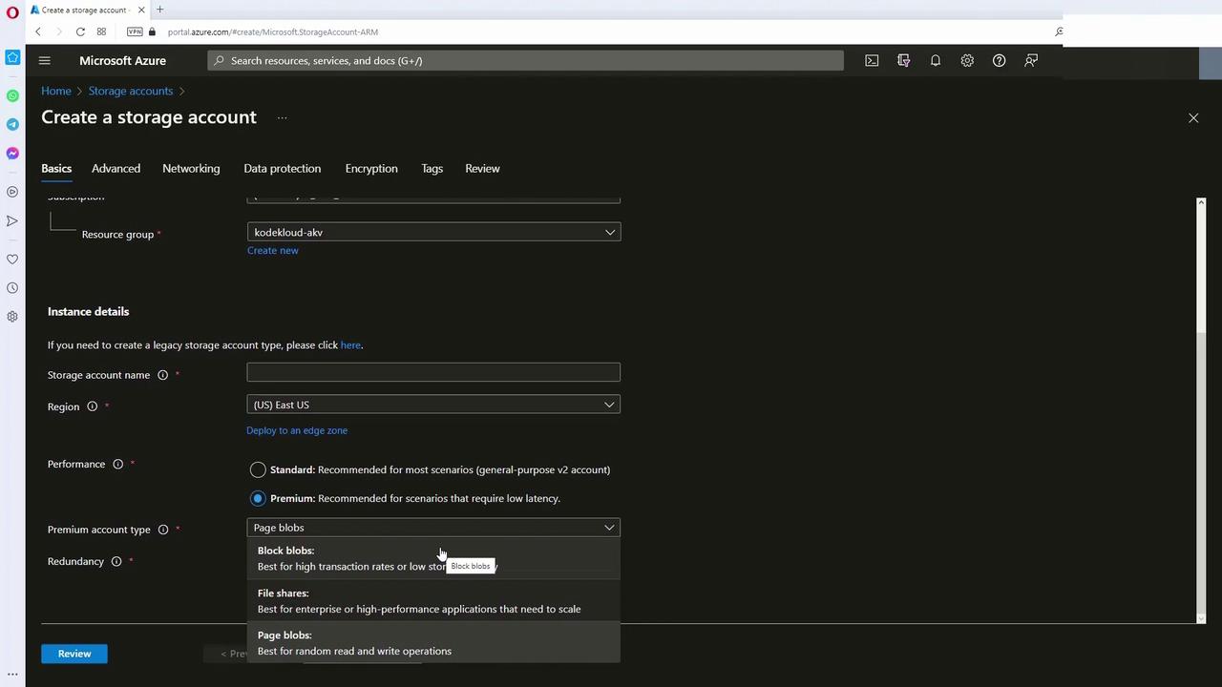
Task: Open WhatsApp in the Opera sidebar
Action: 12,95
